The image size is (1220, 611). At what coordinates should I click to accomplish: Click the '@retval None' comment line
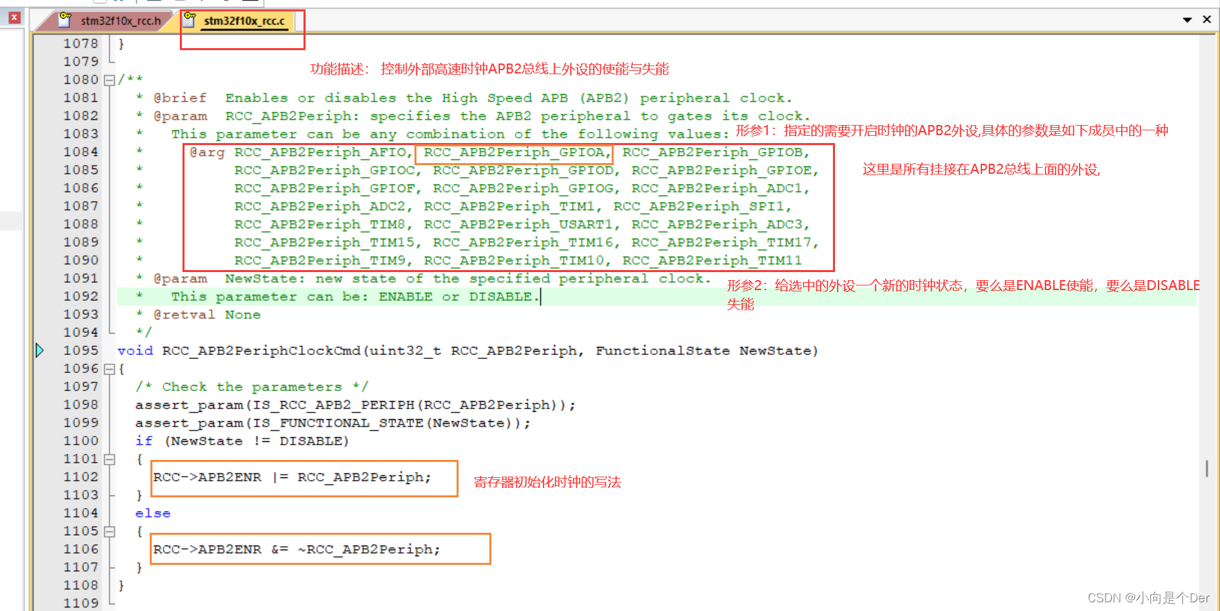[207, 315]
